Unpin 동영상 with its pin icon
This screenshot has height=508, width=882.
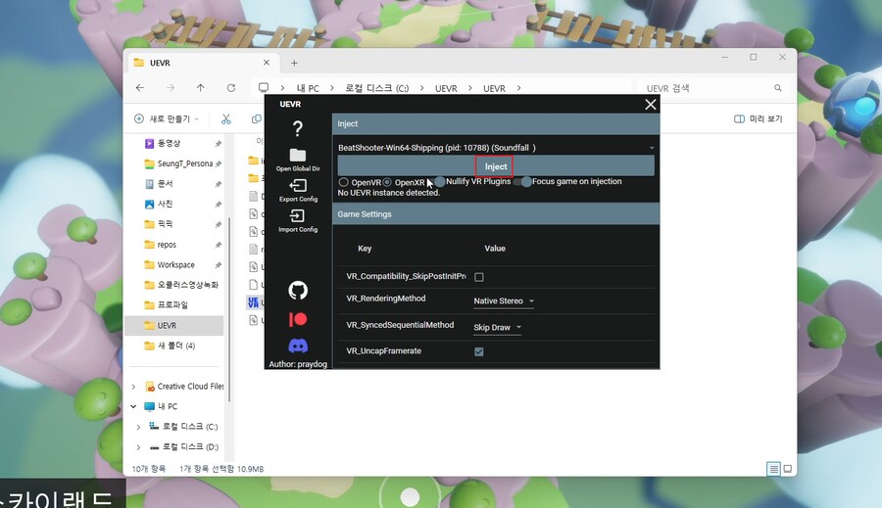pyautogui.click(x=218, y=144)
